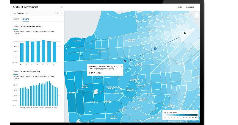This screenshot has width=238, height=125.
Task: Open the three-dot more options menu
Action: (61, 13)
